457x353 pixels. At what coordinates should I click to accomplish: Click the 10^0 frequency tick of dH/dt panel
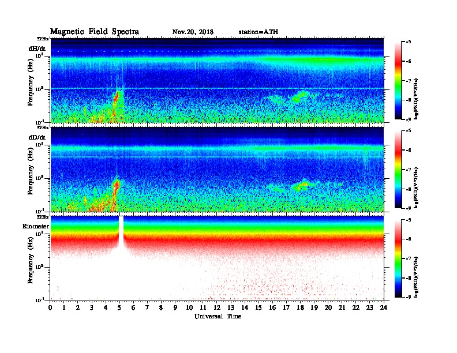tap(39, 89)
